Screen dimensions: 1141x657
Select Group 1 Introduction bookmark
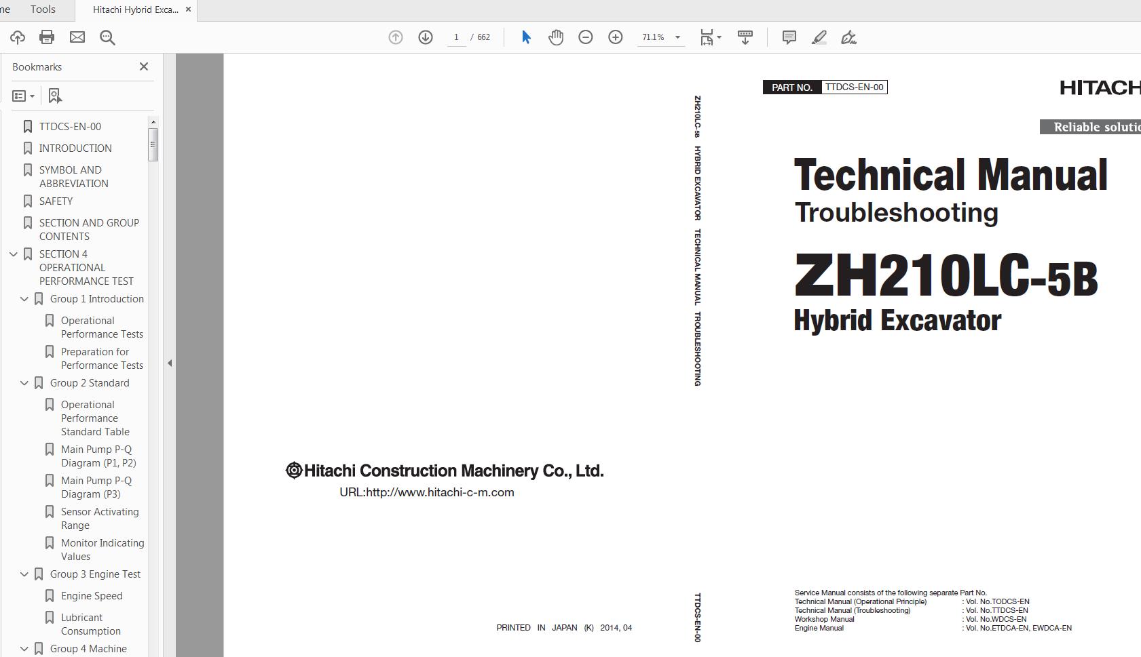[x=97, y=299]
